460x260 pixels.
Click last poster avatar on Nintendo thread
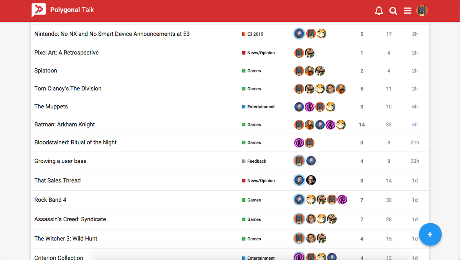[x=321, y=34]
